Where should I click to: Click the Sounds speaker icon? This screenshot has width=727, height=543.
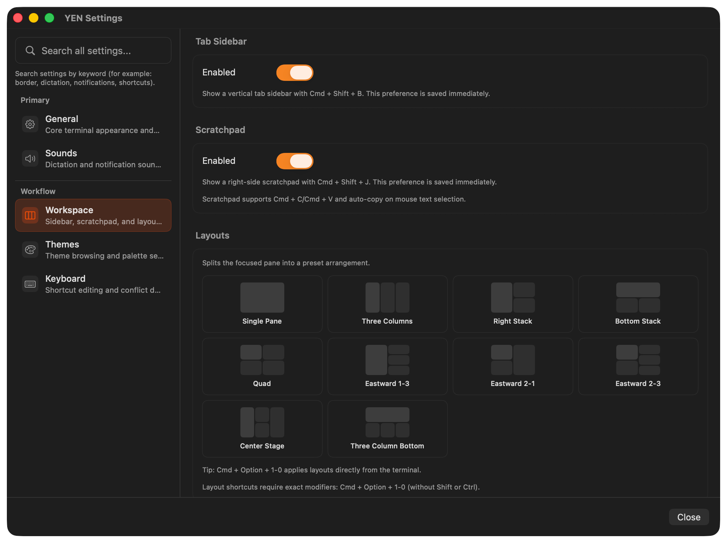click(x=30, y=158)
